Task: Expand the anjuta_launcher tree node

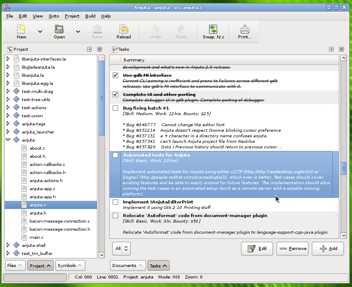Action: tap(8, 131)
